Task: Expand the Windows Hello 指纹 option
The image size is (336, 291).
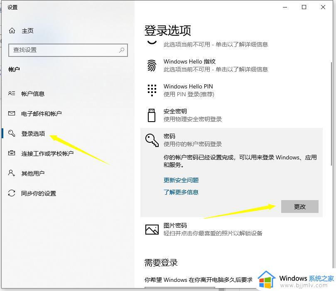Action: [231, 65]
